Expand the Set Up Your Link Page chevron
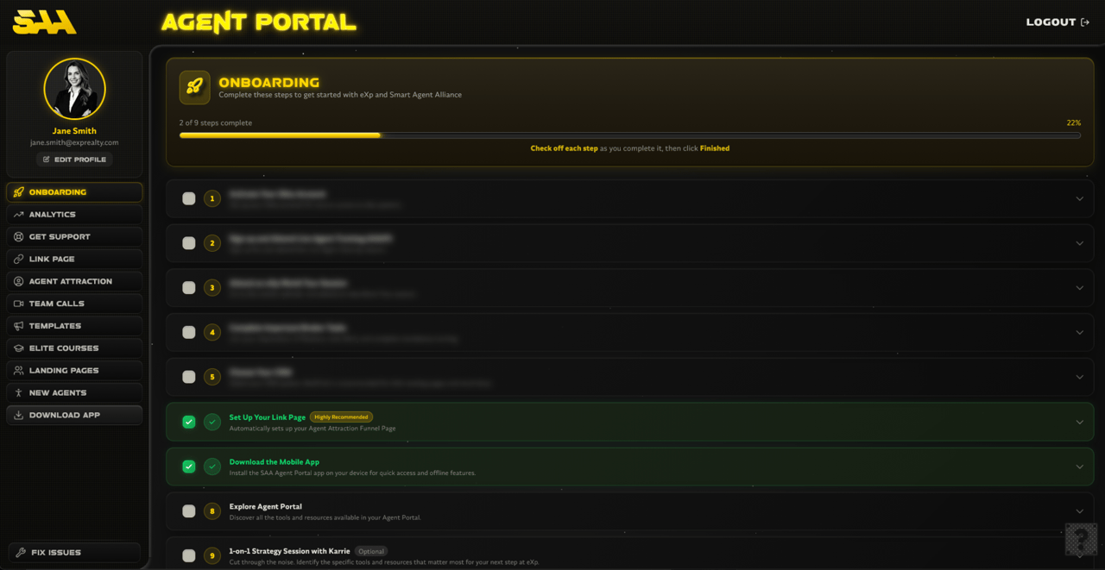The width and height of the screenshot is (1105, 570). (x=1079, y=422)
